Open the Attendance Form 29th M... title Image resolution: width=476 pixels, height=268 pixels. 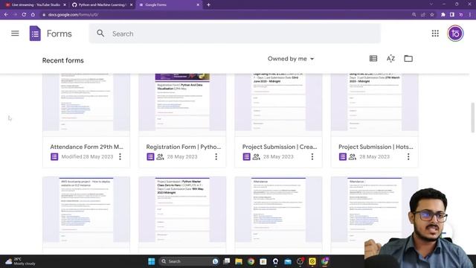pos(86,147)
